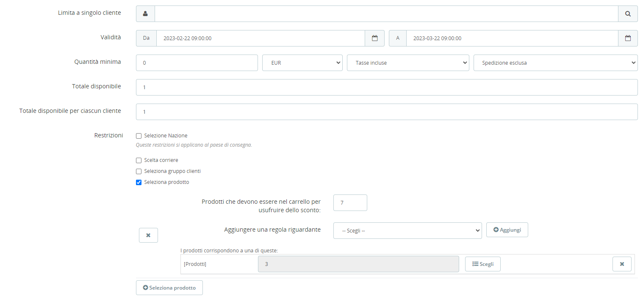This screenshot has width=643, height=301.
Task: Click the Totale disponibile input
Action: 387,87
